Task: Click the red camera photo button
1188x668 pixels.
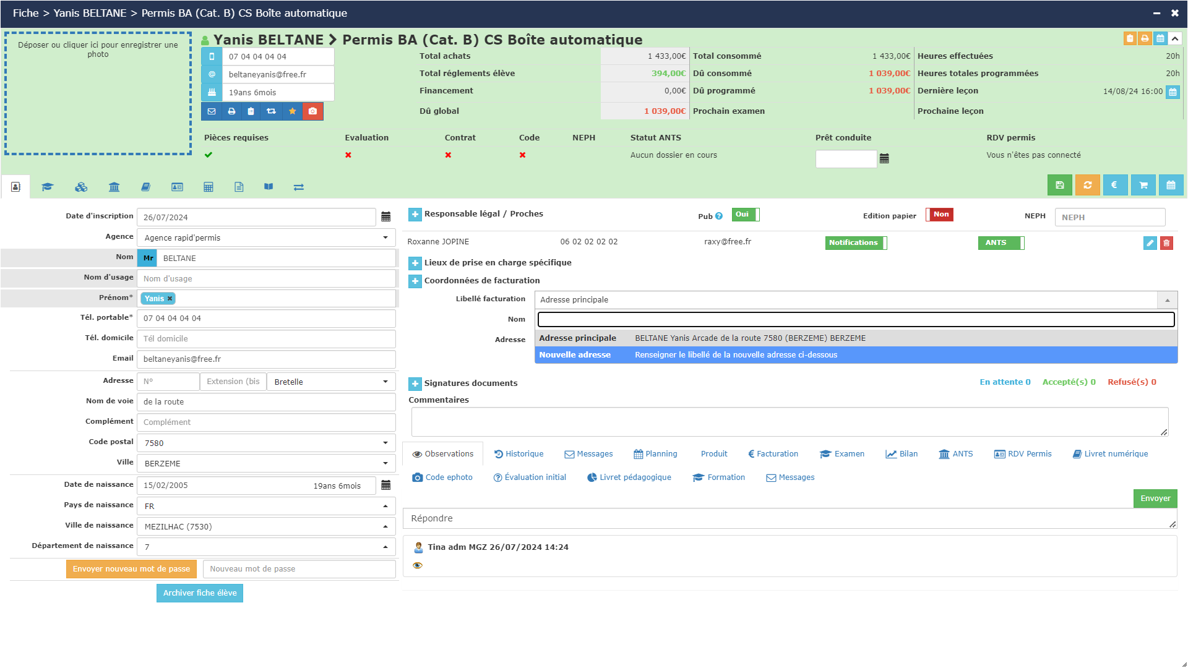Action: [x=312, y=111]
